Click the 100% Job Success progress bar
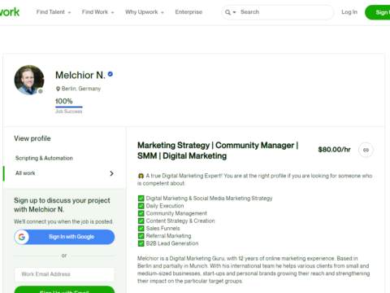The height and width of the screenshot is (293, 390). click(69, 107)
